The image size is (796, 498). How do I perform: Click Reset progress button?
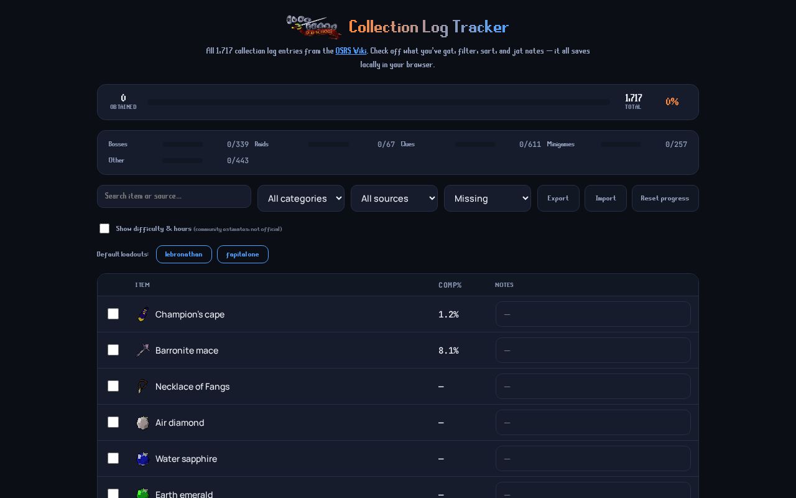[665, 198]
